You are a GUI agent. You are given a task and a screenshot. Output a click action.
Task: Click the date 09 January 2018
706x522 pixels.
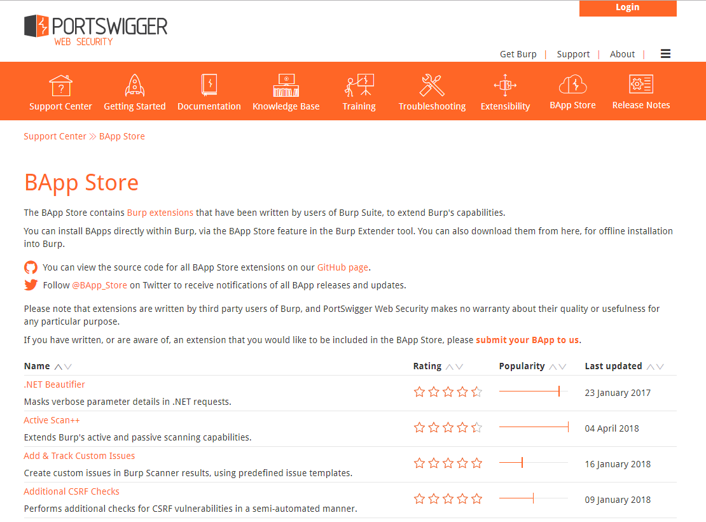point(618,500)
